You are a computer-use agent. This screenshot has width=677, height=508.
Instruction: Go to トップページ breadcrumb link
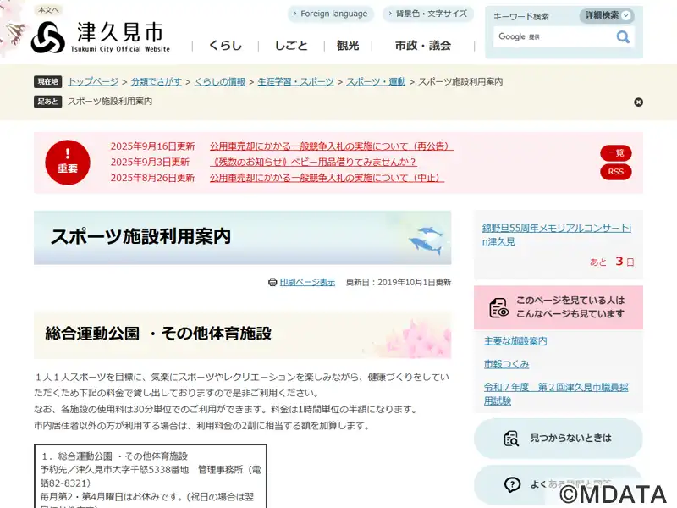[x=93, y=81]
